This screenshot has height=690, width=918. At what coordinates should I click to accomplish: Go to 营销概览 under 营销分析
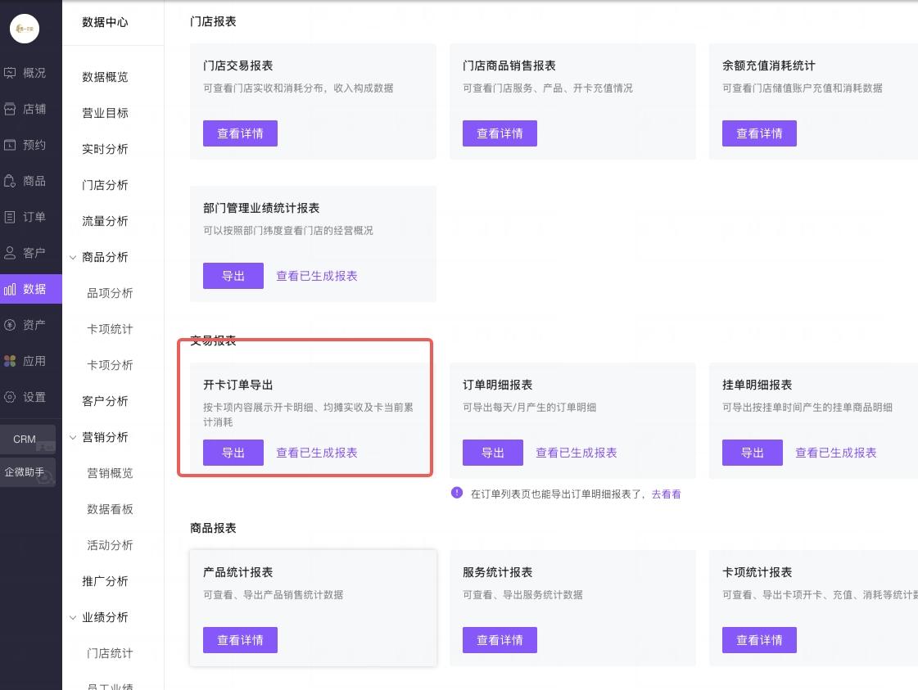point(110,473)
